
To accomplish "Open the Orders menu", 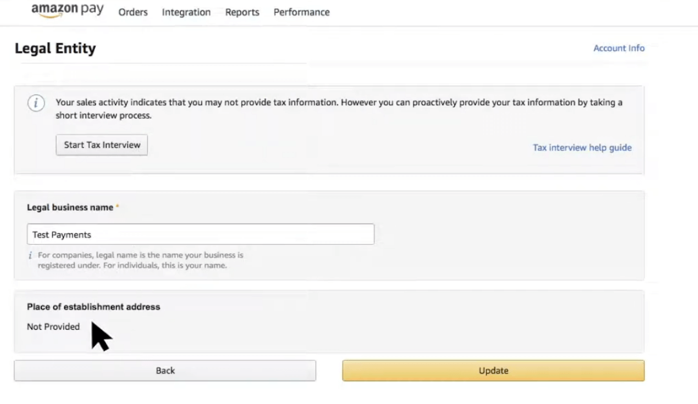I will point(133,12).
